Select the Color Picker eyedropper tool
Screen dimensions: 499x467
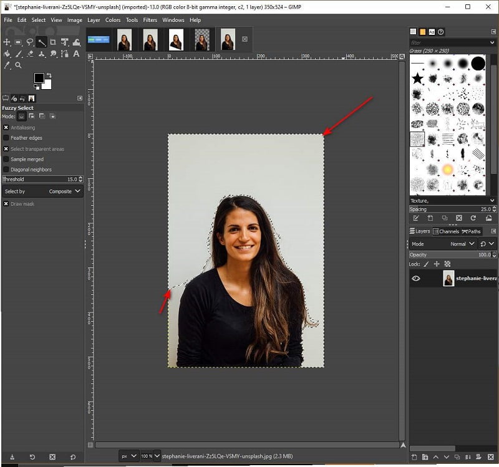(7, 65)
